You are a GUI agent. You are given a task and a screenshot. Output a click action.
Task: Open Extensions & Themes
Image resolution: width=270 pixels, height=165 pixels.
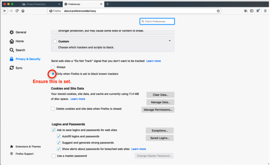(x=25, y=147)
